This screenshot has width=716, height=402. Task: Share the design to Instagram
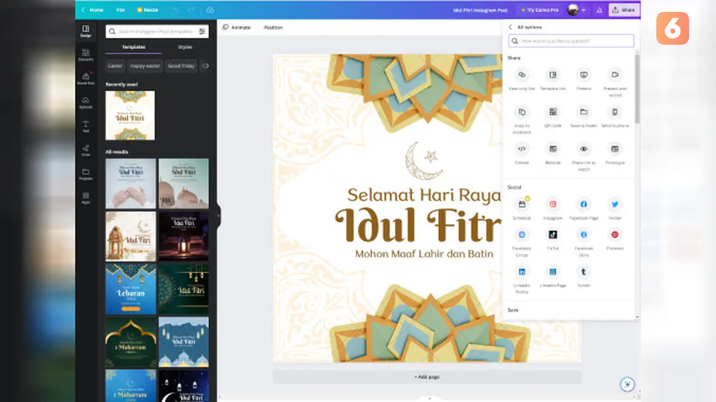click(x=553, y=204)
